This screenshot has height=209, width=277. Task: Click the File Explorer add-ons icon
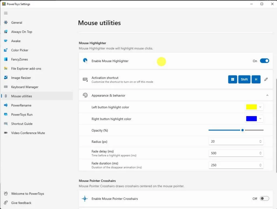pos(6,68)
